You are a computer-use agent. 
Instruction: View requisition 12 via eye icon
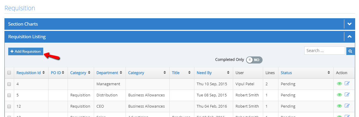339,106
